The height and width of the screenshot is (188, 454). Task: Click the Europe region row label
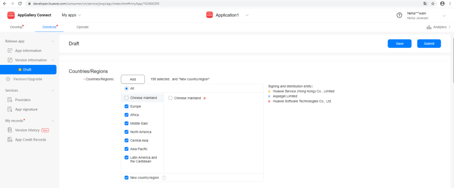136,107
